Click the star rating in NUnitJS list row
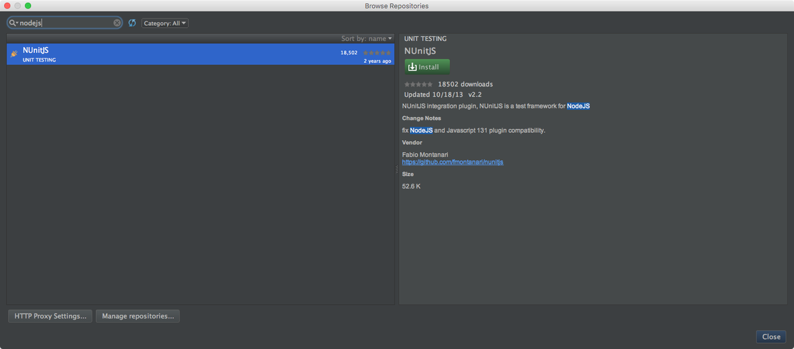 [376, 52]
